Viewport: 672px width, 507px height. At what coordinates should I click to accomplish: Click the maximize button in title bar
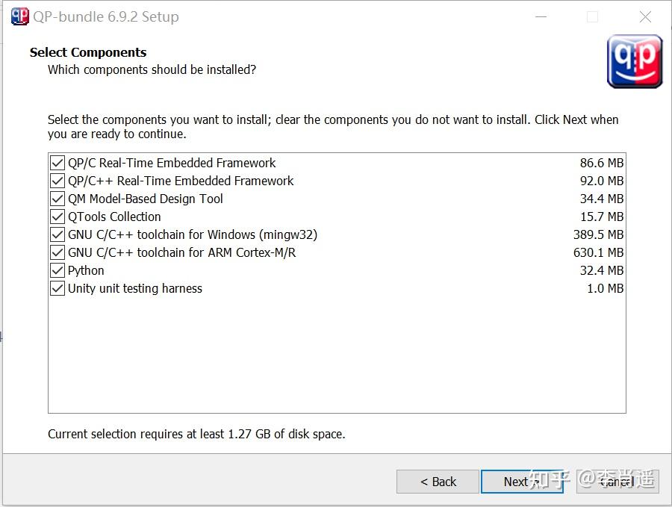[592, 16]
